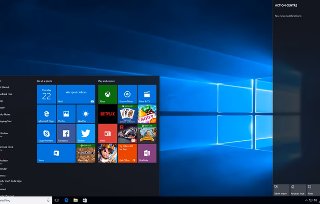Click the 'Life at a glance' group header
The width and height of the screenshot is (320, 204).
[x=45, y=81]
